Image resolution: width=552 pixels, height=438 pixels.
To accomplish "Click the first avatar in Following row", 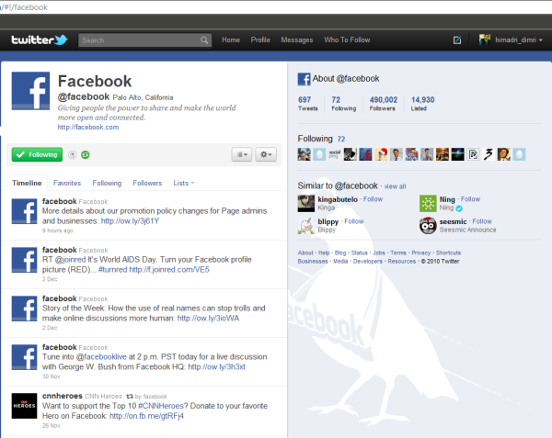I will pos(304,154).
